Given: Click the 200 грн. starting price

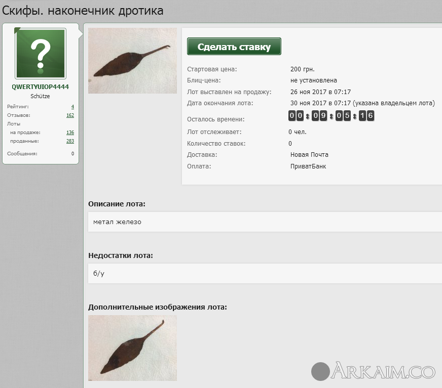Looking at the screenshot, I should (x=303, y=69).
